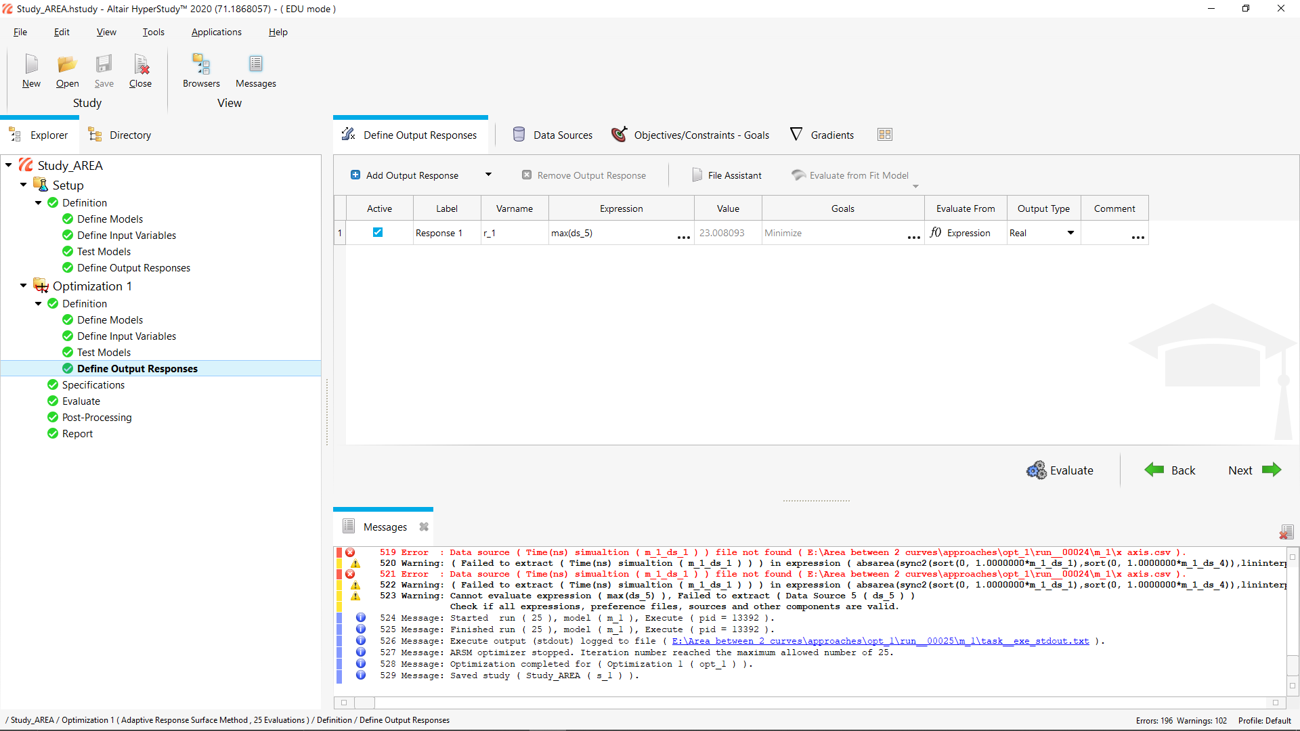Click the Expression column header
This screenshot has width=1300, height=731.
tap(621, 208)
